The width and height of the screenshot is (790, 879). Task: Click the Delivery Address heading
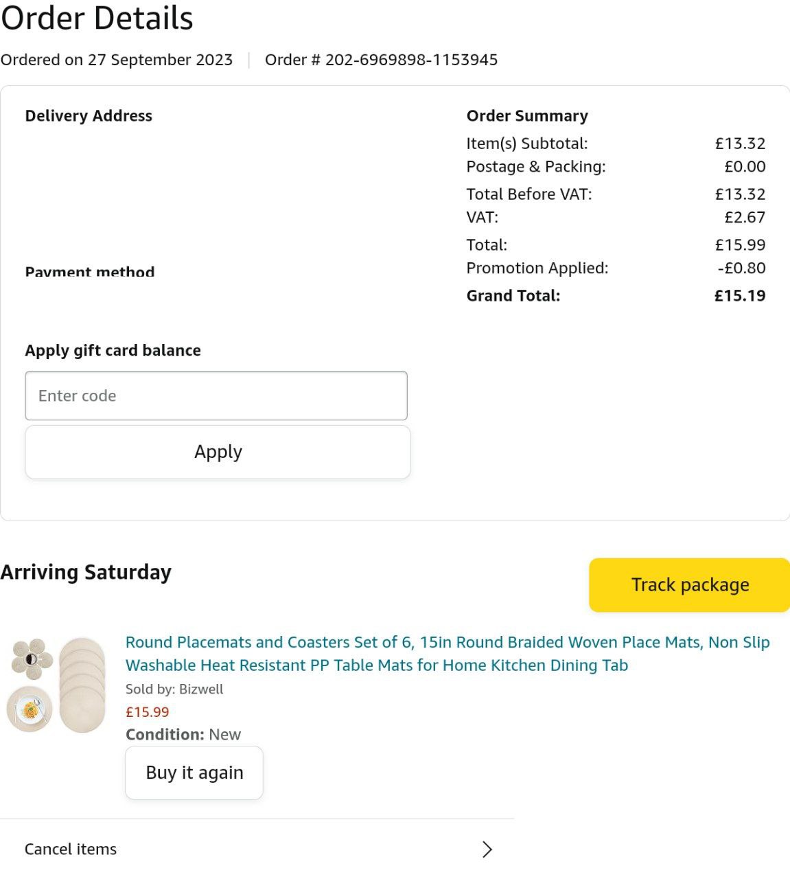[89, 115]
